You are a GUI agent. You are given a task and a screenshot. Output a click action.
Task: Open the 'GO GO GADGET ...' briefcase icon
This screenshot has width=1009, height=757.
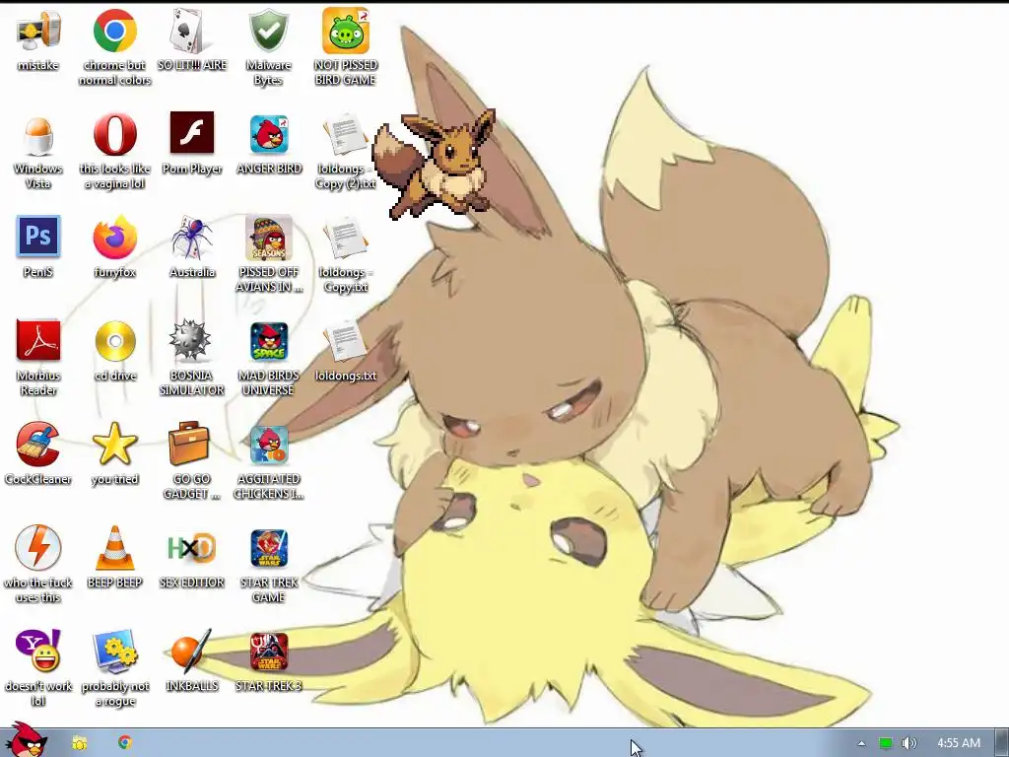pyautogui.click(x=189, y=443)
